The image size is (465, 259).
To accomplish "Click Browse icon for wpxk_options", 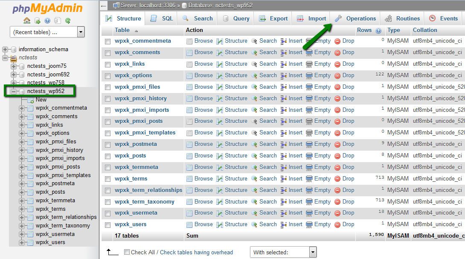I will [x=189, y=76].
